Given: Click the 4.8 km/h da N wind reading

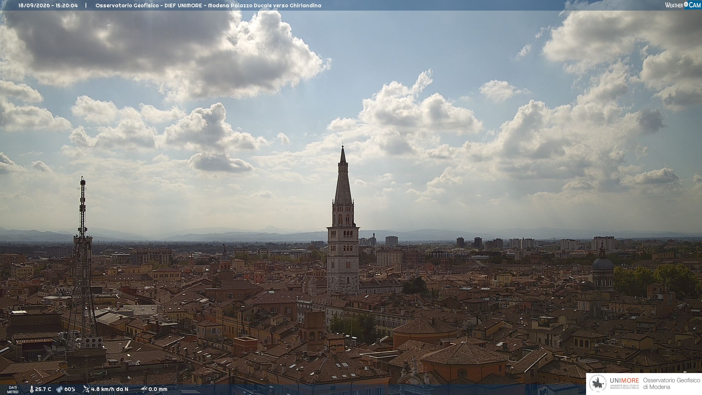Looking at the screenshot, I should (x=110, y=390).
